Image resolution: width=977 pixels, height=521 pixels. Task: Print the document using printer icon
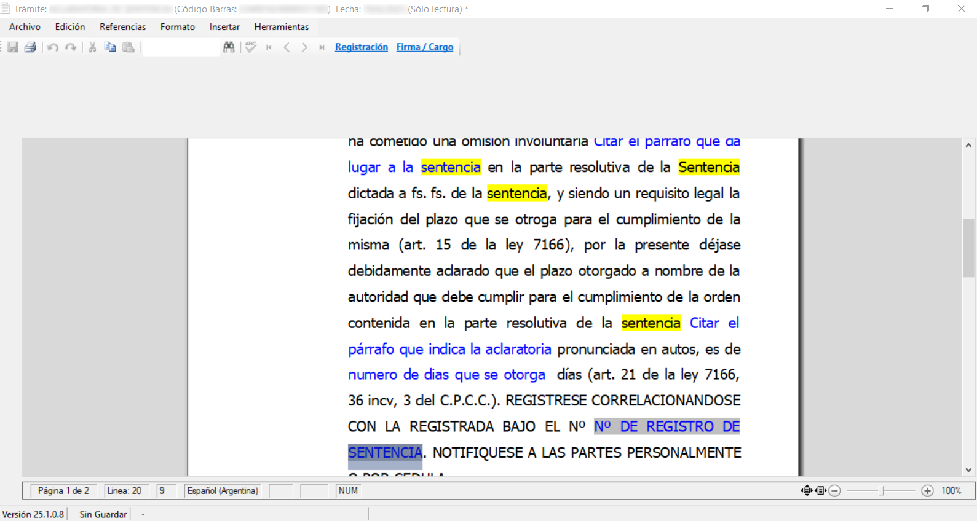(30, 47)
